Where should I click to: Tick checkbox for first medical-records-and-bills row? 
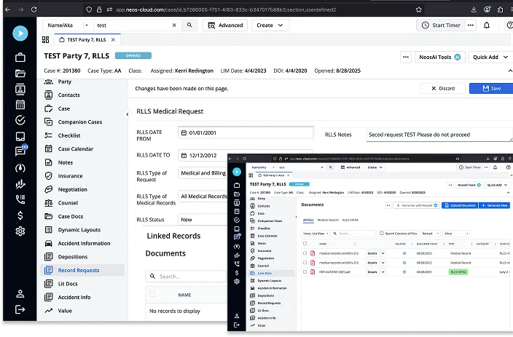coord(305,253)
